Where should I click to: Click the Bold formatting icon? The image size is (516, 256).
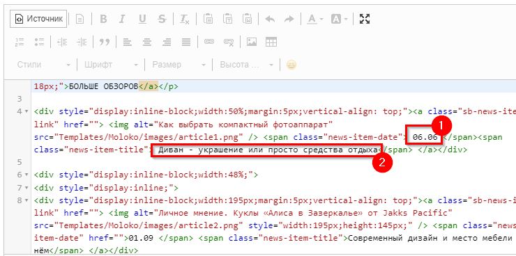click(103, 19)
